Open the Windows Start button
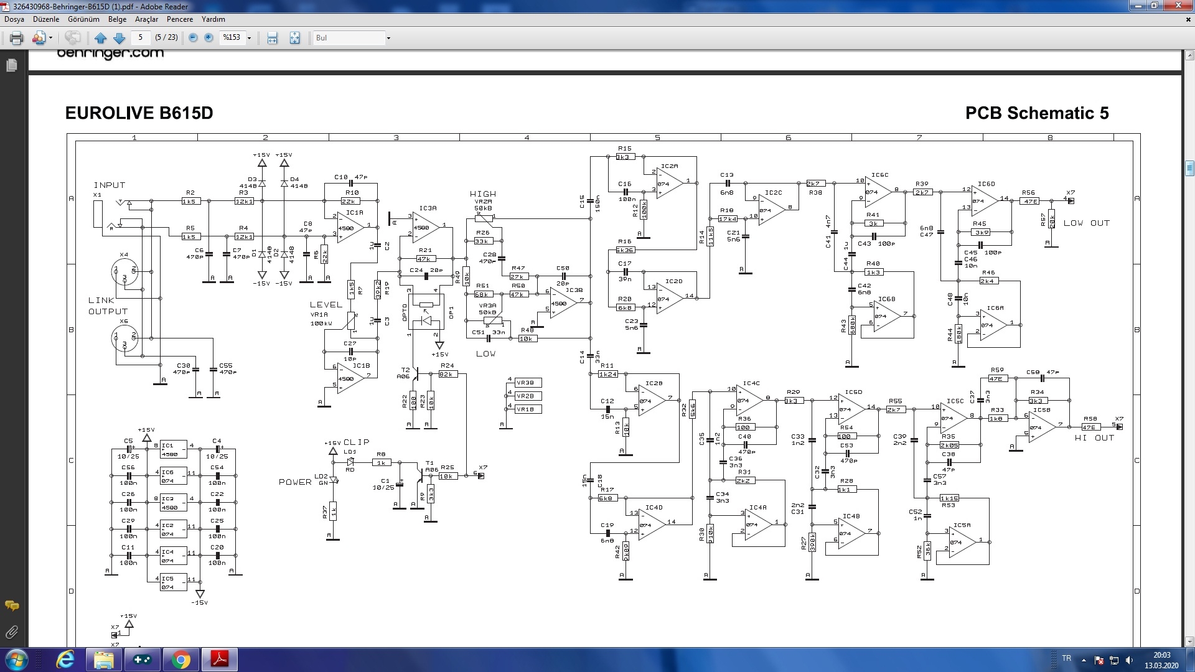The width and height of the screenshot is (1195, 672). tap(16, 660)
